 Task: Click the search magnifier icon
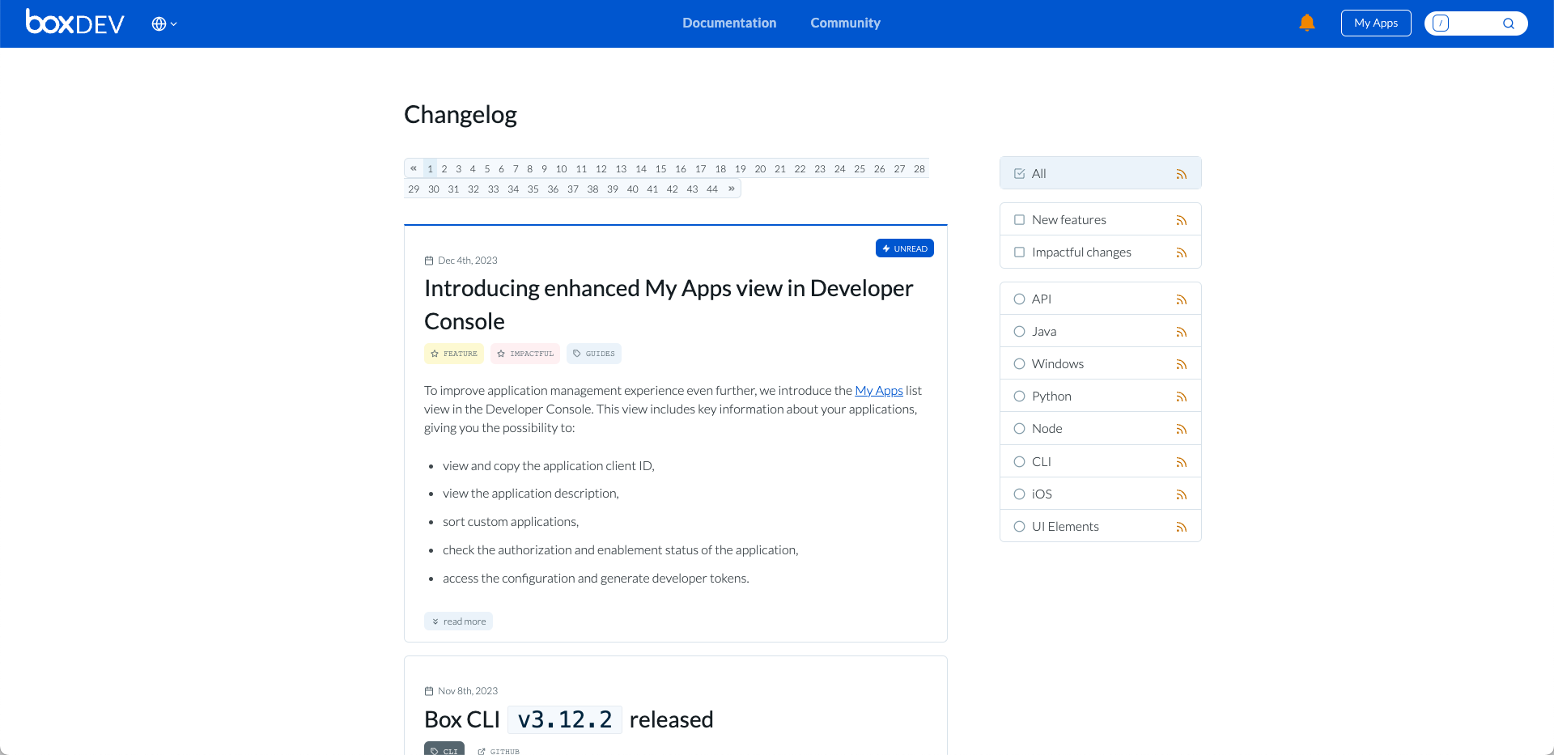pyautogui.click(x=1509, y=23)
